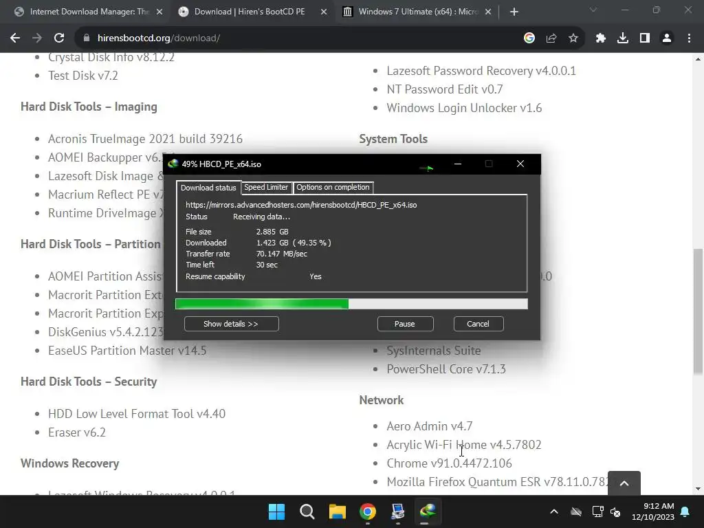This screenshot has height=528, width=704.
Task: Select Download status tab in IDM dialog
Action: (208, 188)
